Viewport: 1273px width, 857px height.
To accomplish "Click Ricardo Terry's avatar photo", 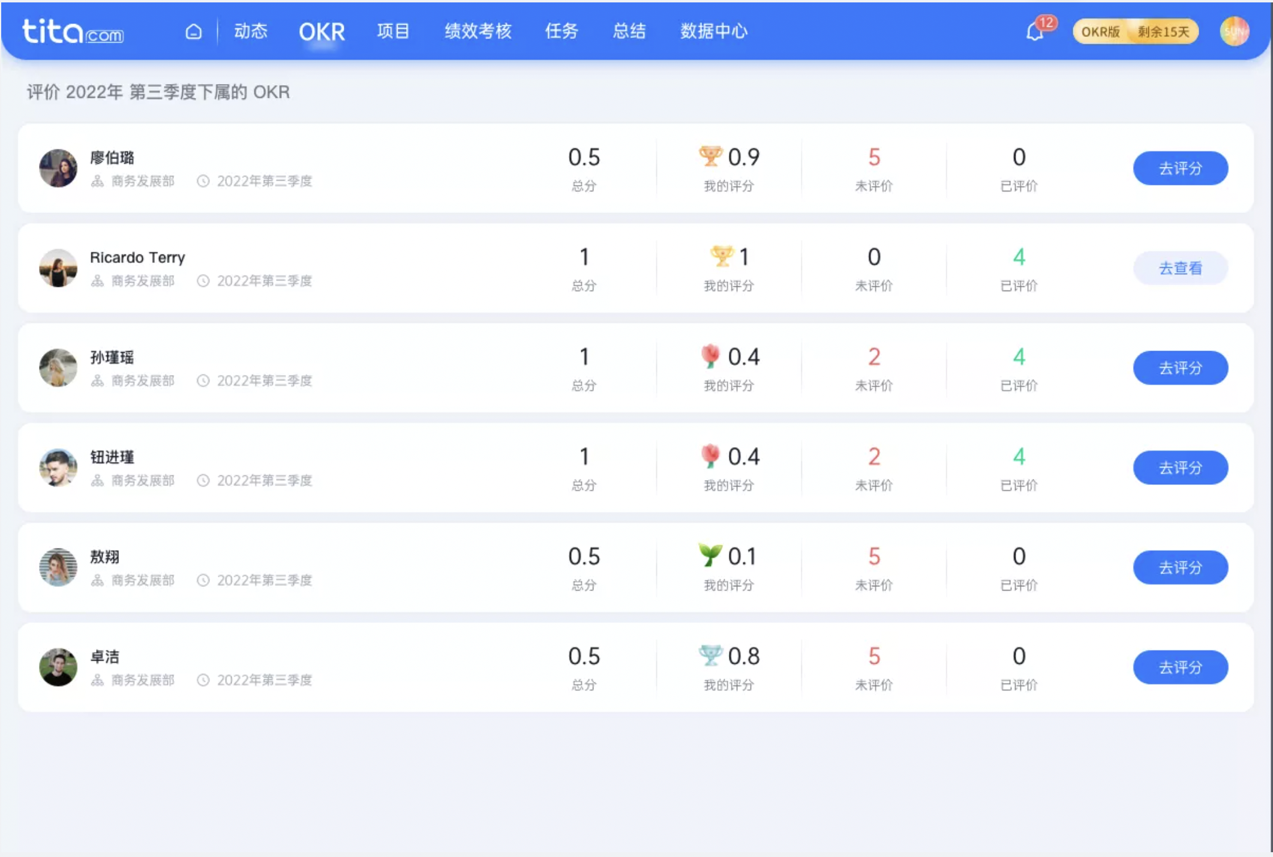I will (x=58, y=268).
